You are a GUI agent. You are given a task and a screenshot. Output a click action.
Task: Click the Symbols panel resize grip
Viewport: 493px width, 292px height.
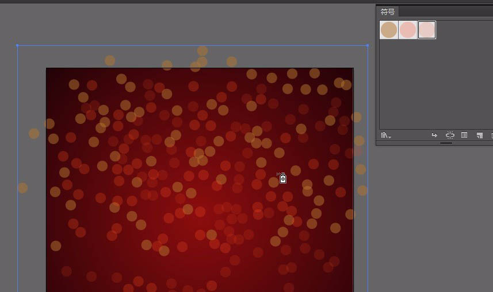(446, 143)
